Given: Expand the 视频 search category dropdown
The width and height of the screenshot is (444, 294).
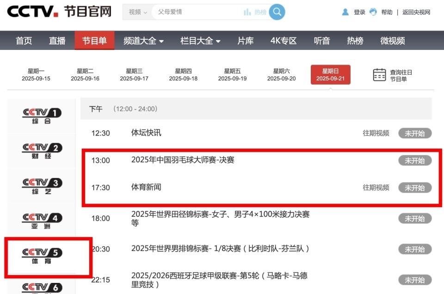Looking at the screenshot, I should click(x=136, y=12).
